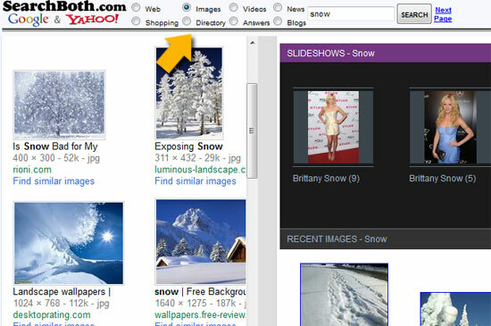Screen dimensions: 491x326
Task: Open the snowy footprints recent image
Action: (344, 295)
